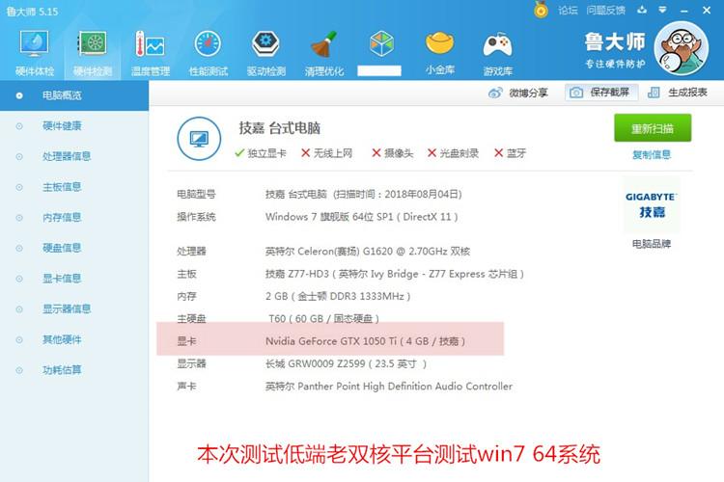Screen dimensions: 724x482
Task: Open 温度管理 temperature management icon
Action: pos(151,53)
